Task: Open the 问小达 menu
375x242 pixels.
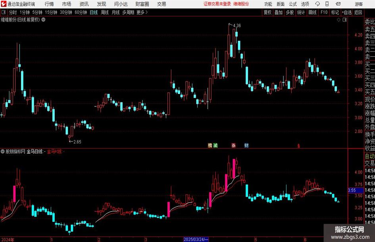Action: [x=121, y=4]
